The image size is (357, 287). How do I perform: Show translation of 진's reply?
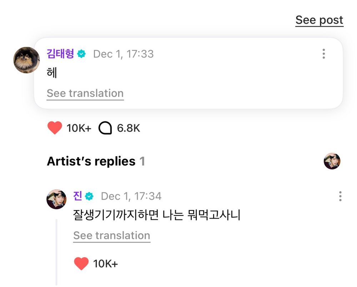(x=112, y=235)
